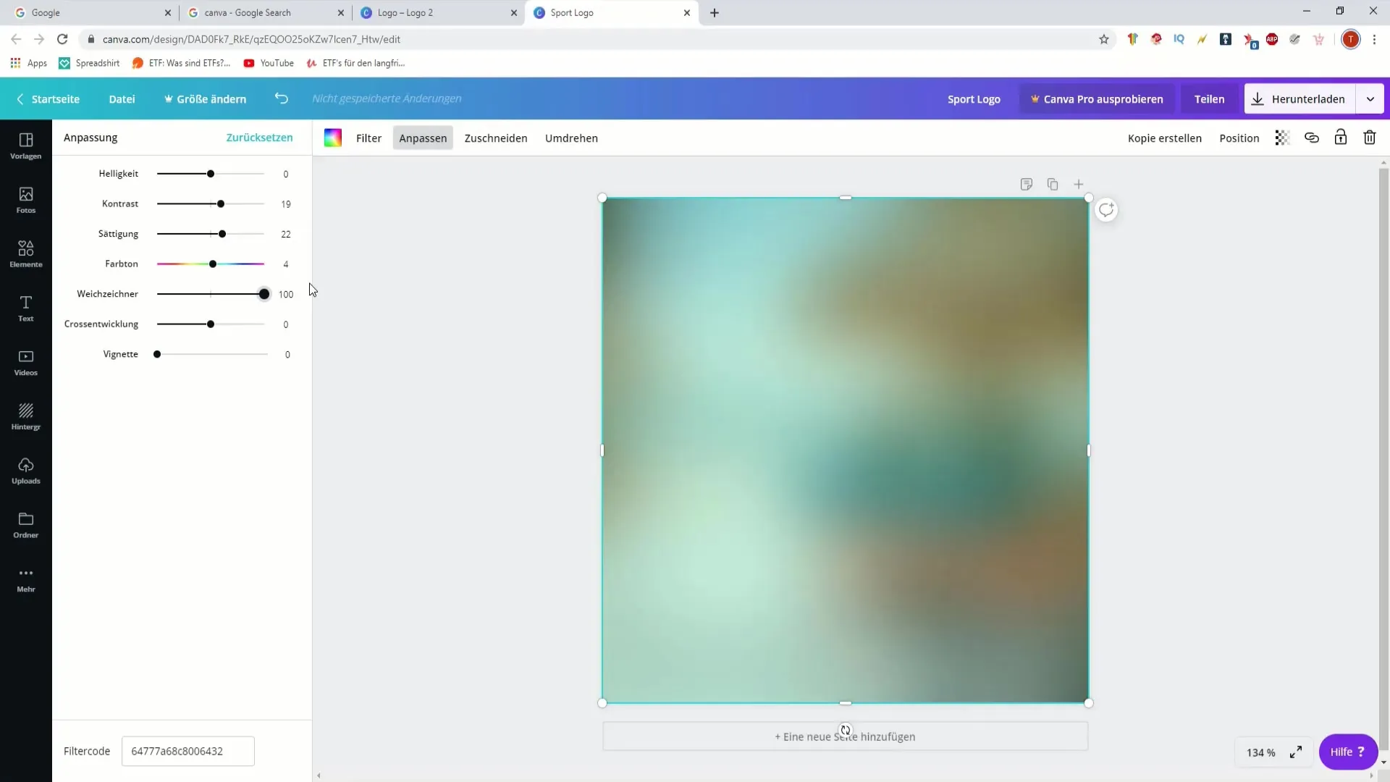This screenshot has width=1390, height=782.
Task: Open the Apps bookmarks shortcut
Action: click(x=29, y=63)
